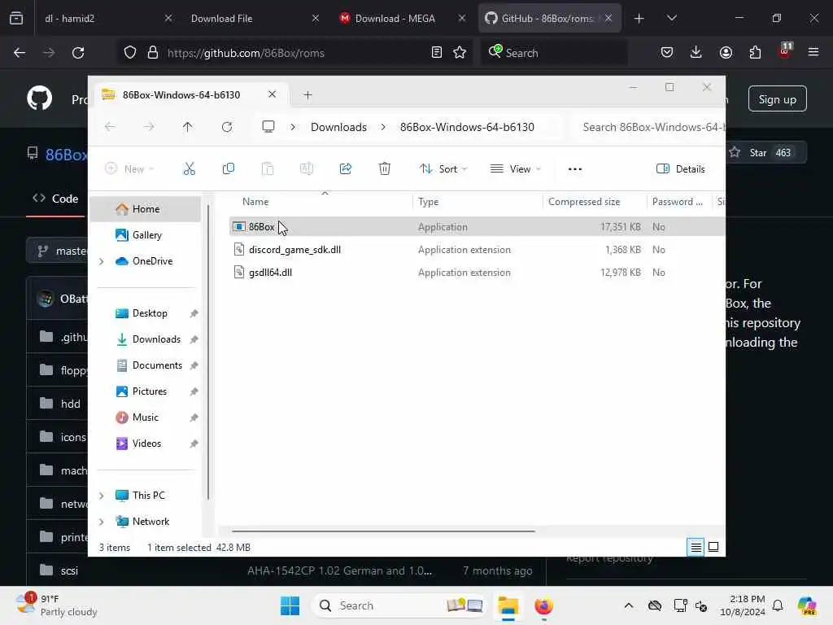Expand the Network tree node
Viewport: 833px width, 625px height.
102,522
